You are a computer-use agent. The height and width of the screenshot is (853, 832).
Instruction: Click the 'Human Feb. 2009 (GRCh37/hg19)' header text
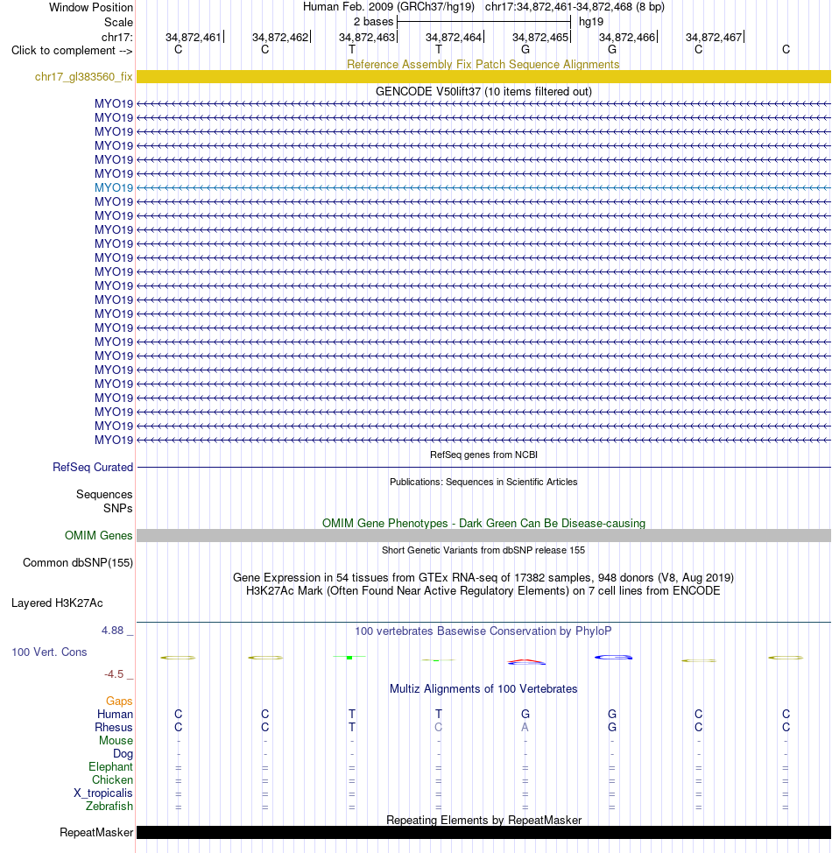click(x=389, y=7)
